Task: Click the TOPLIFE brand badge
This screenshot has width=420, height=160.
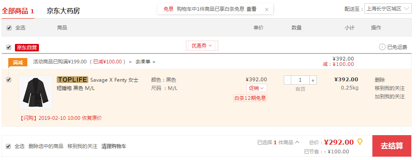Action: [72, 80]
